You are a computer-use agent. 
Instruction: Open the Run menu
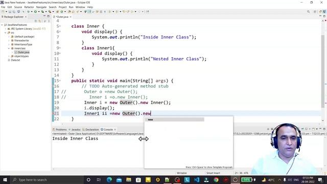[71, 7]
